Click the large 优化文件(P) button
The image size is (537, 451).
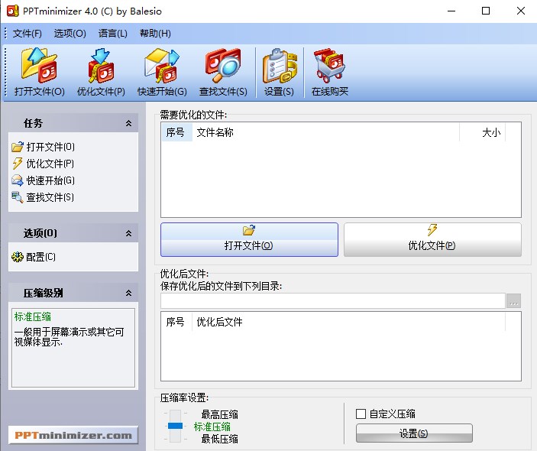point(432,239)
